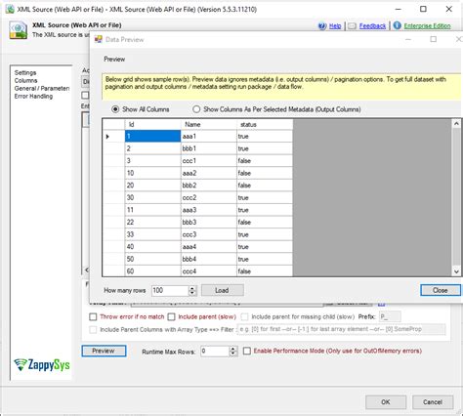Open the Feedback link

tap(372, 26)
